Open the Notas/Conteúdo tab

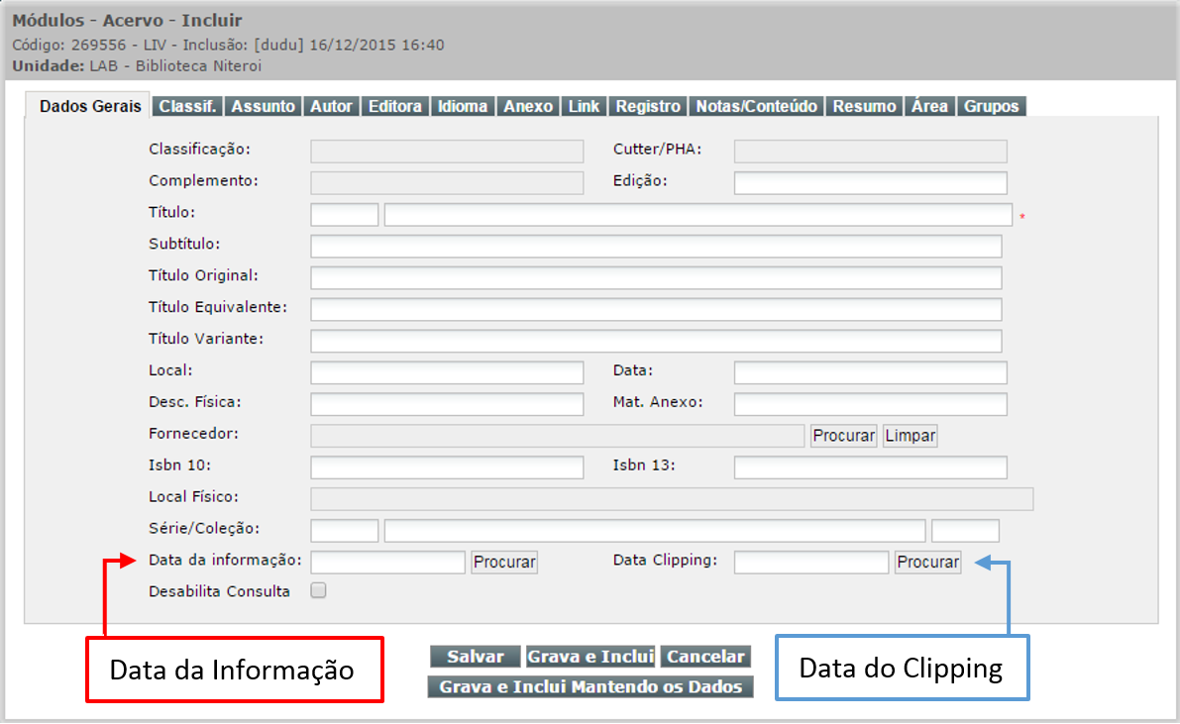757,107
